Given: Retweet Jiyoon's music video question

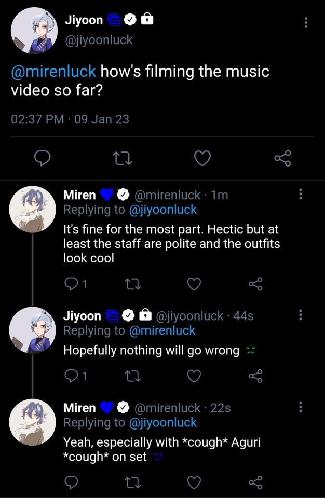Looking at the screenshot, I should 123,158.
